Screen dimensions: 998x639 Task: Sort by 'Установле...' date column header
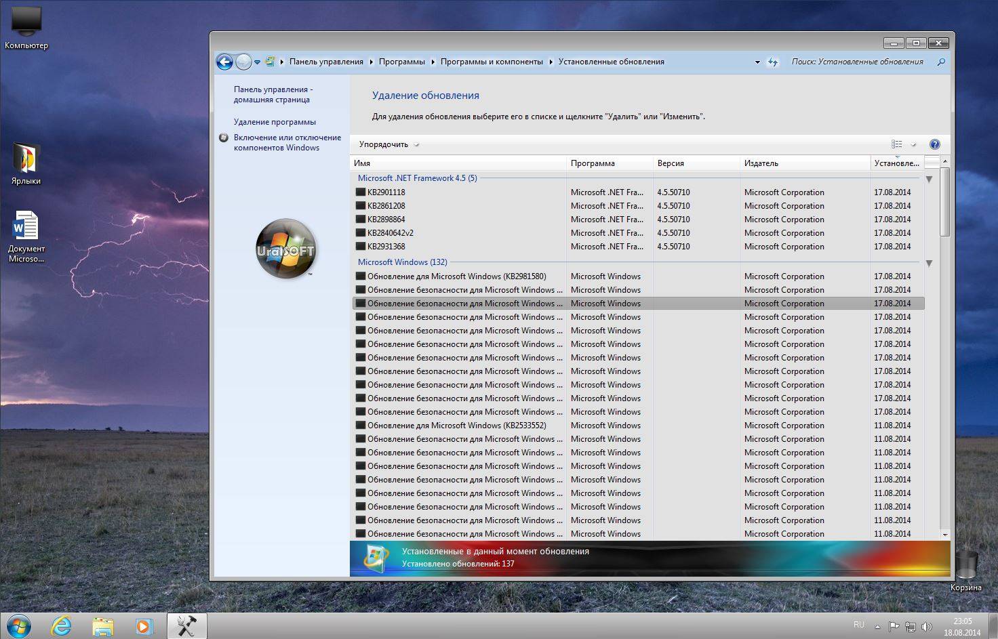tap(897, 163)
